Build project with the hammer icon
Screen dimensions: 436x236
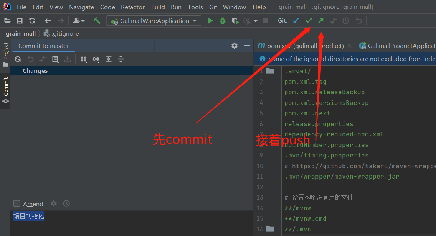tap(97, 21)
